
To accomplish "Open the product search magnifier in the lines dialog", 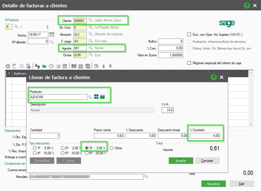I will (x=91, y=96).
